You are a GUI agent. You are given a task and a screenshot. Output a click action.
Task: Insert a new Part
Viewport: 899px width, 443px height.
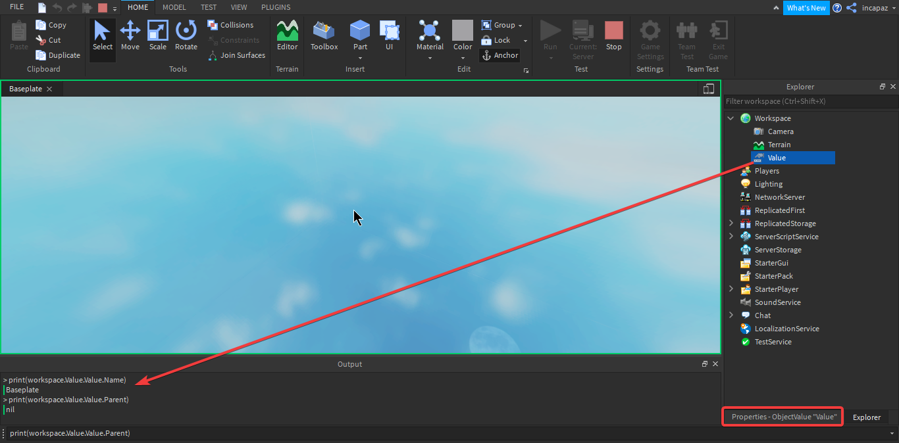pos(360,36)
